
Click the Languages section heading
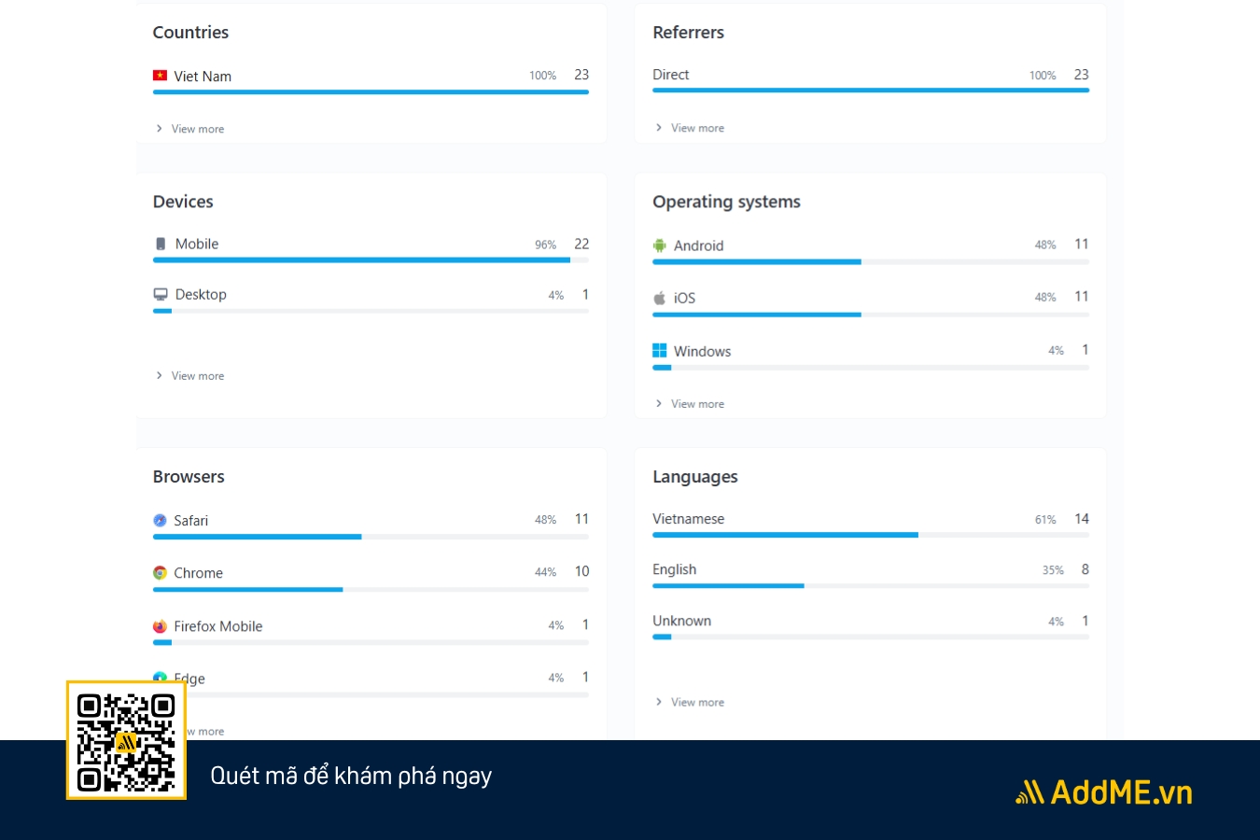click(695, 477)
